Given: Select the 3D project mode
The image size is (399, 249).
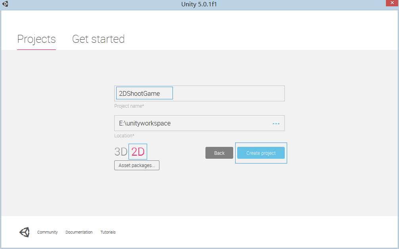Looking at the screenshot, I should (x=121, y=152).
